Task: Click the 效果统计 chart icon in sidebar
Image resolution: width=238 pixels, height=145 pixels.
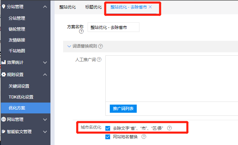Action: pyautogui.click(x=4, y=62)
